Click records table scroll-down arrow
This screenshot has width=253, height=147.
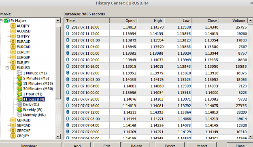(x=251, y=137)
